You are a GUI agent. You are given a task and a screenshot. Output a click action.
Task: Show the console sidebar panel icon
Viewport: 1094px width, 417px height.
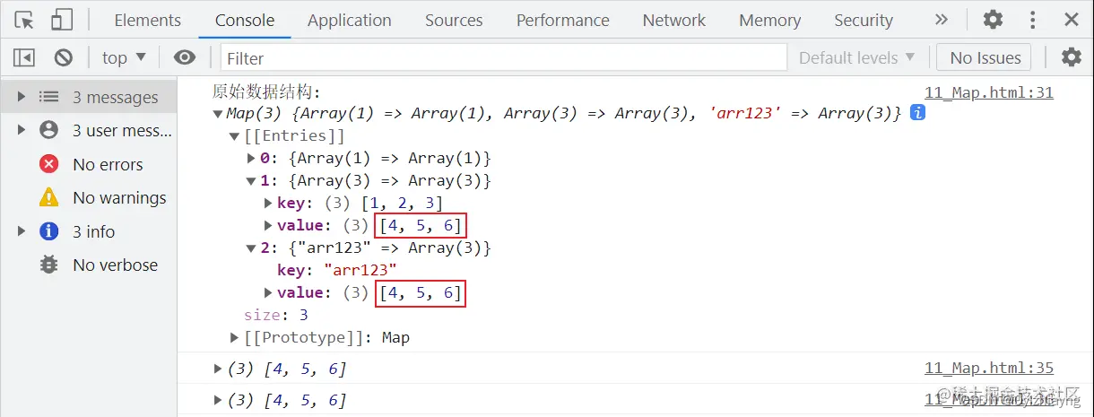click(24, 57)
